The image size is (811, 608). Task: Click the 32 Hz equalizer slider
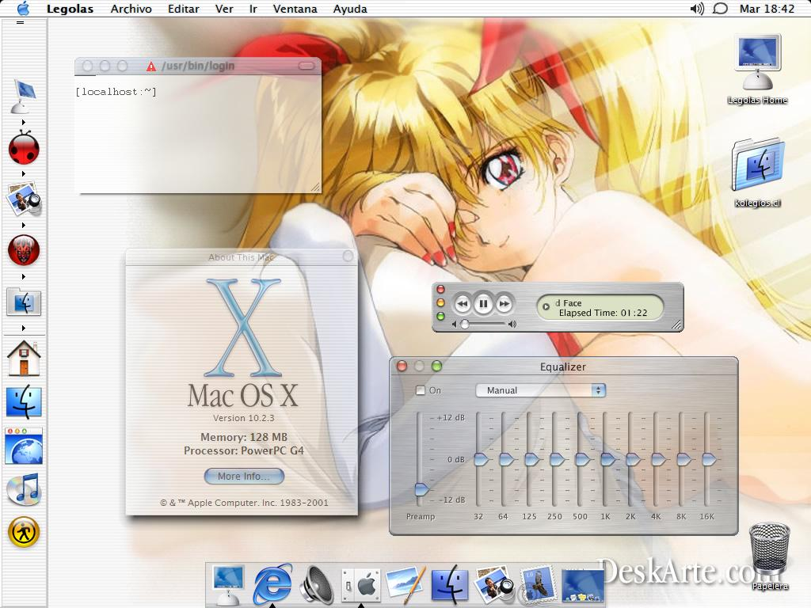click(x=481, y=458)
